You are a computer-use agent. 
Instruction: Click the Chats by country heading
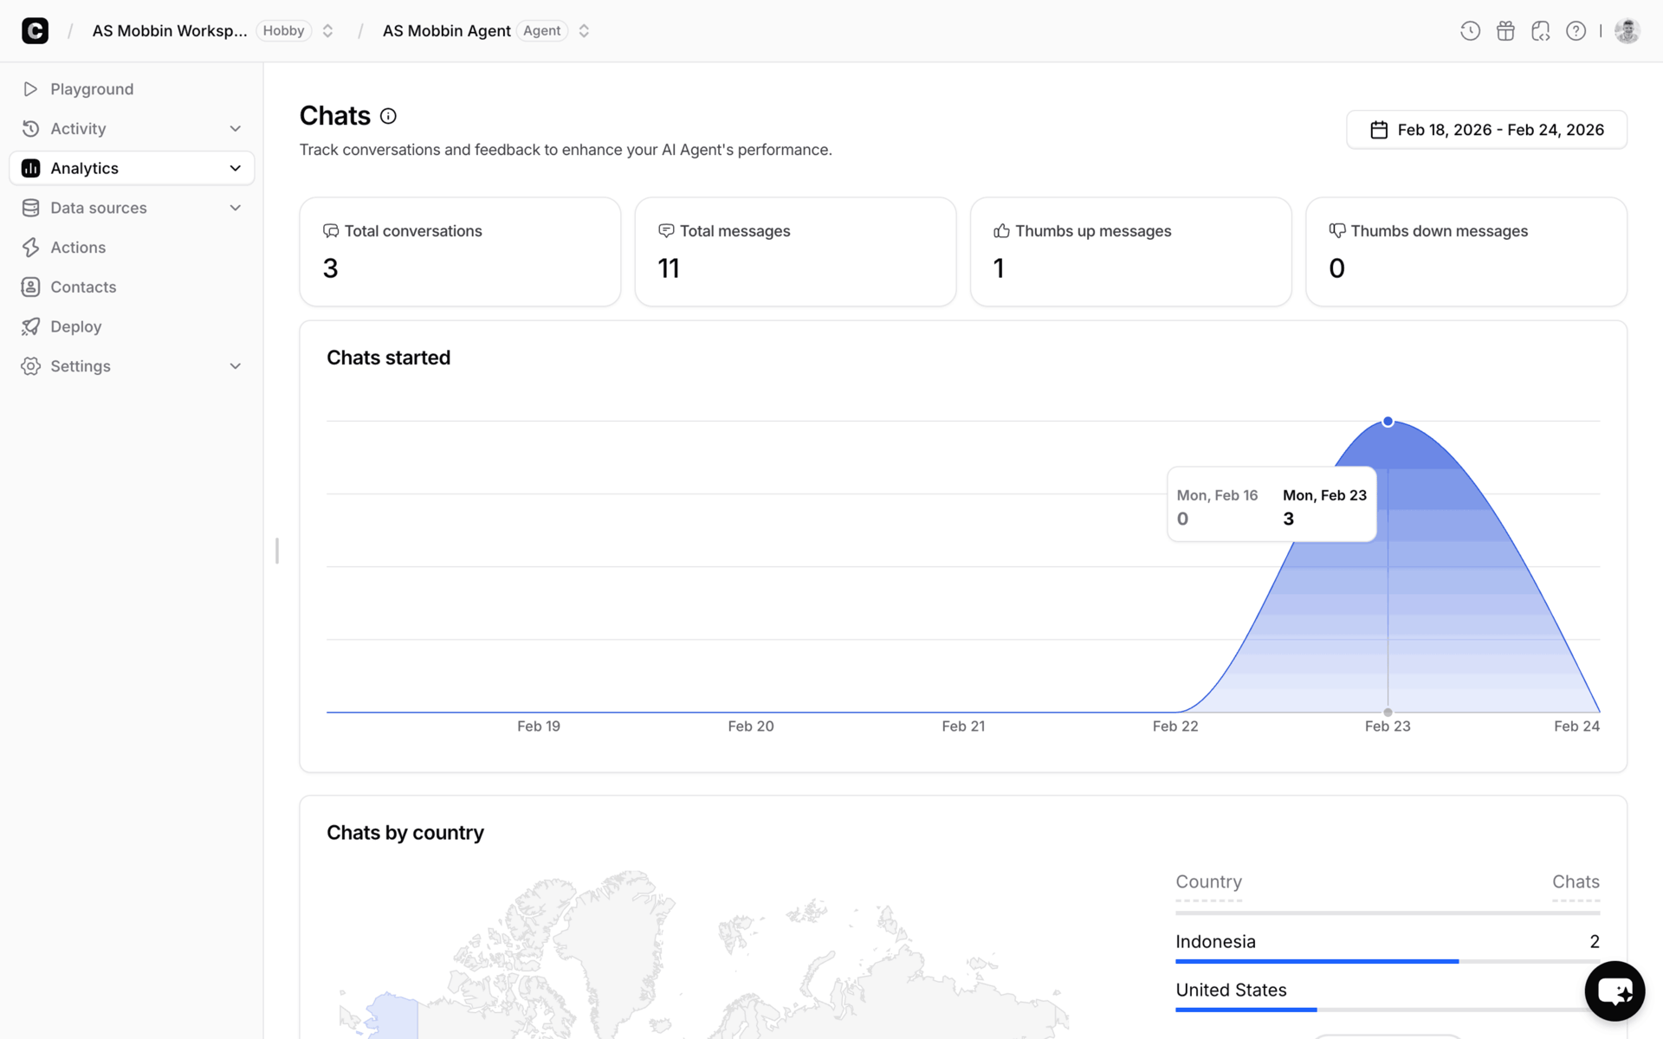pyautogui.click(x=405, y=833)
